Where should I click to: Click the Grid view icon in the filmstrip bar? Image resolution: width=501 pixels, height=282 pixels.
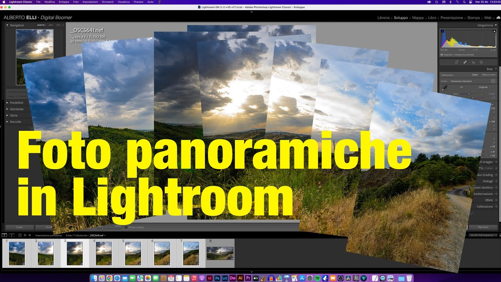click(x=20, y=235)
